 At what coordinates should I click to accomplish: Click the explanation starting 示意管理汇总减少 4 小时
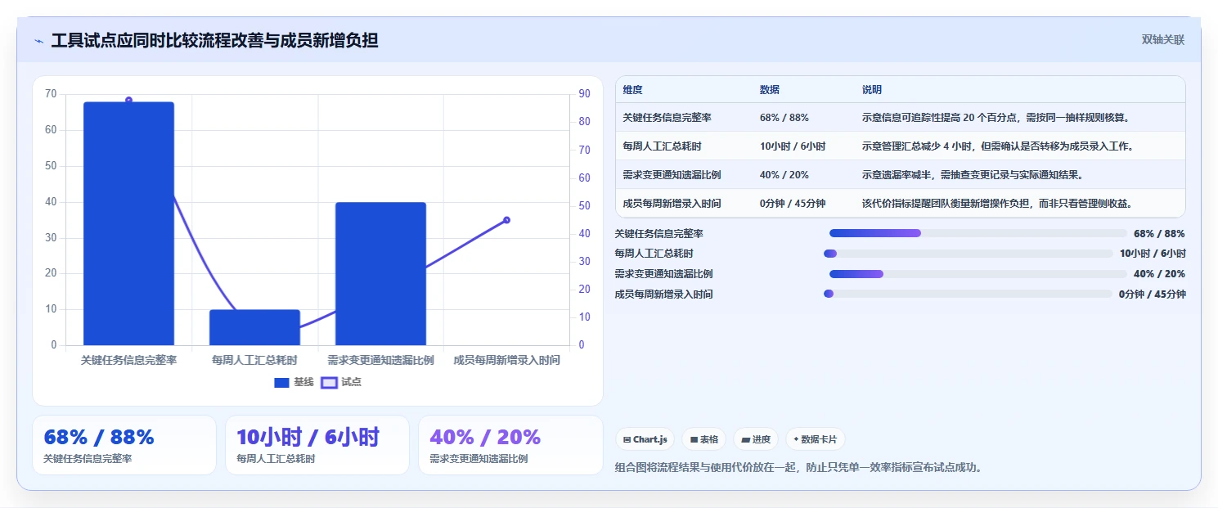(997, 146)
